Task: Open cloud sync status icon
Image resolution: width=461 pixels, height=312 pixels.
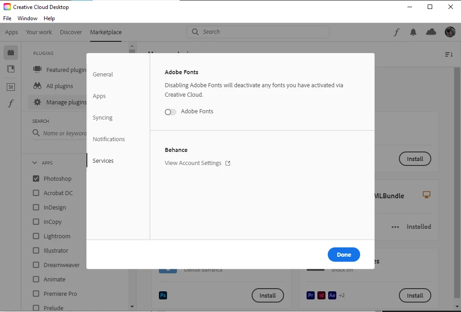Action: [431, 32]
